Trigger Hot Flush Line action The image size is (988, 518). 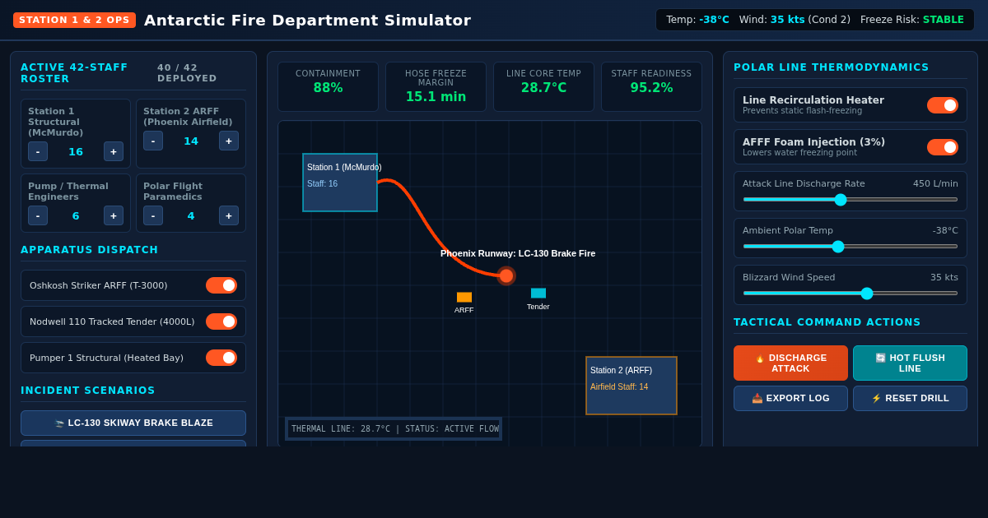coord(910,363)
